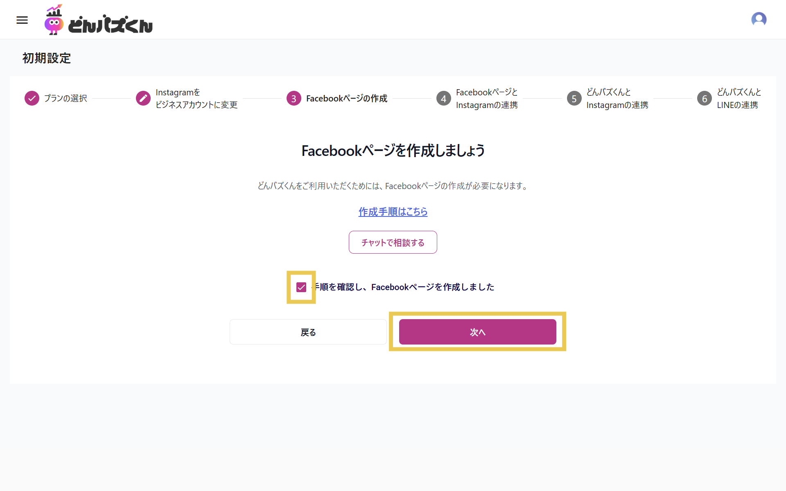Click step 5 circle icon
786x491 pixels.
pos(574,99)
